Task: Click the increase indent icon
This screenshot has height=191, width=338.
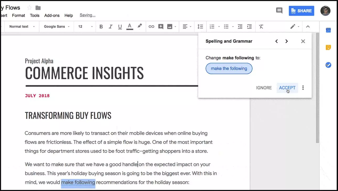Action: click(249, 26)
